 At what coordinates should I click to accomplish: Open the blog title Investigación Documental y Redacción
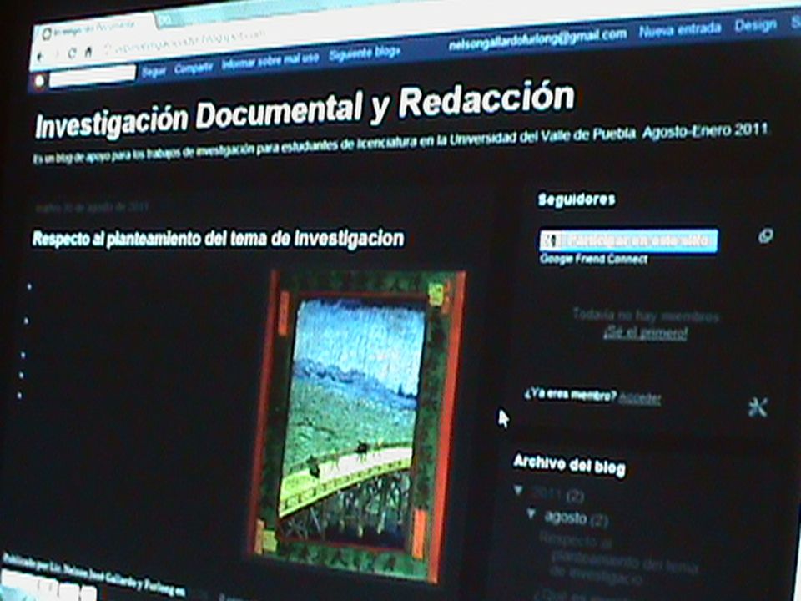pos(305,110)
